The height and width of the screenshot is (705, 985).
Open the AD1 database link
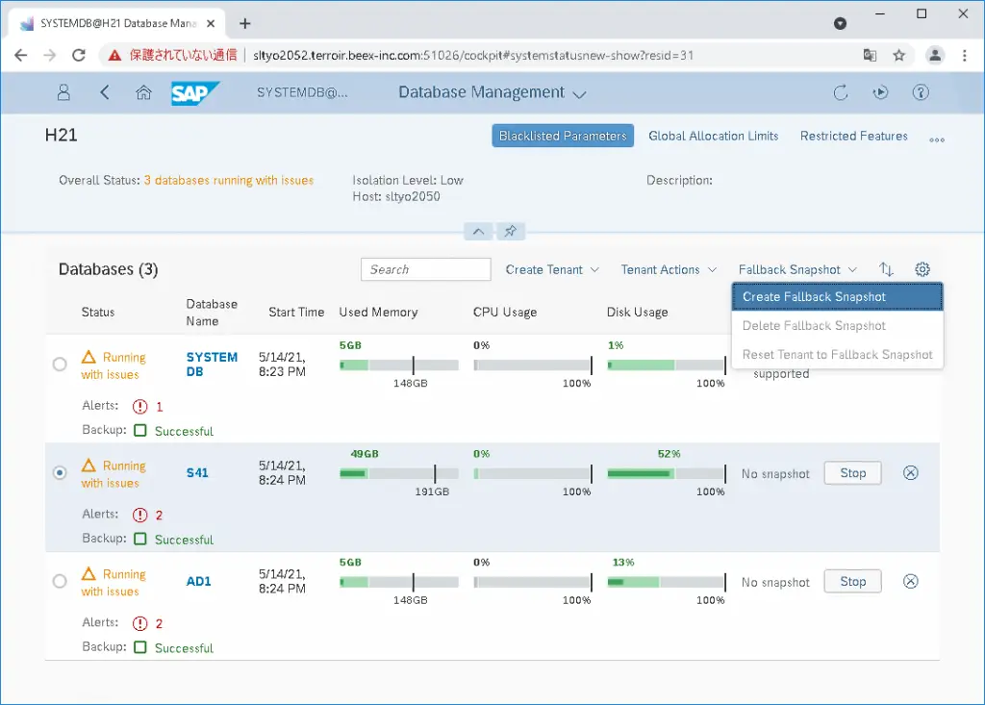[198, 581]
